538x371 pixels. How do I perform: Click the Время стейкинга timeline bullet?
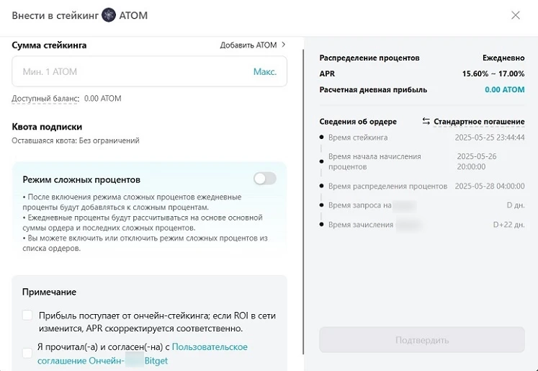[321, 138]
